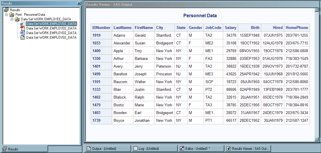Viewport: 321px width, 153px height.
Task: Click the salary value 88606
Action: 231,89
